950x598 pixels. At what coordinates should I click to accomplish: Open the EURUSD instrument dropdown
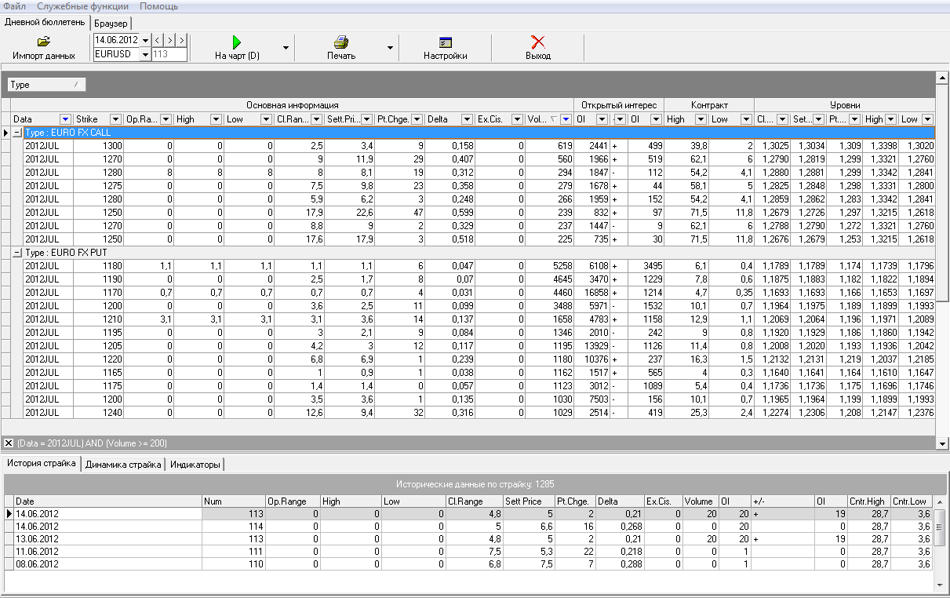point(145,55)
